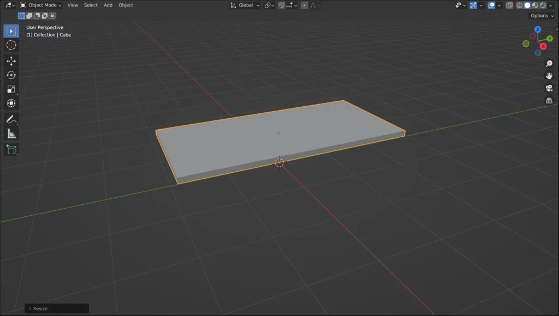Expand the Options menu in the header
Image resolution: width=559 pixels, height=316 pixels.
[x=540, y=15]
